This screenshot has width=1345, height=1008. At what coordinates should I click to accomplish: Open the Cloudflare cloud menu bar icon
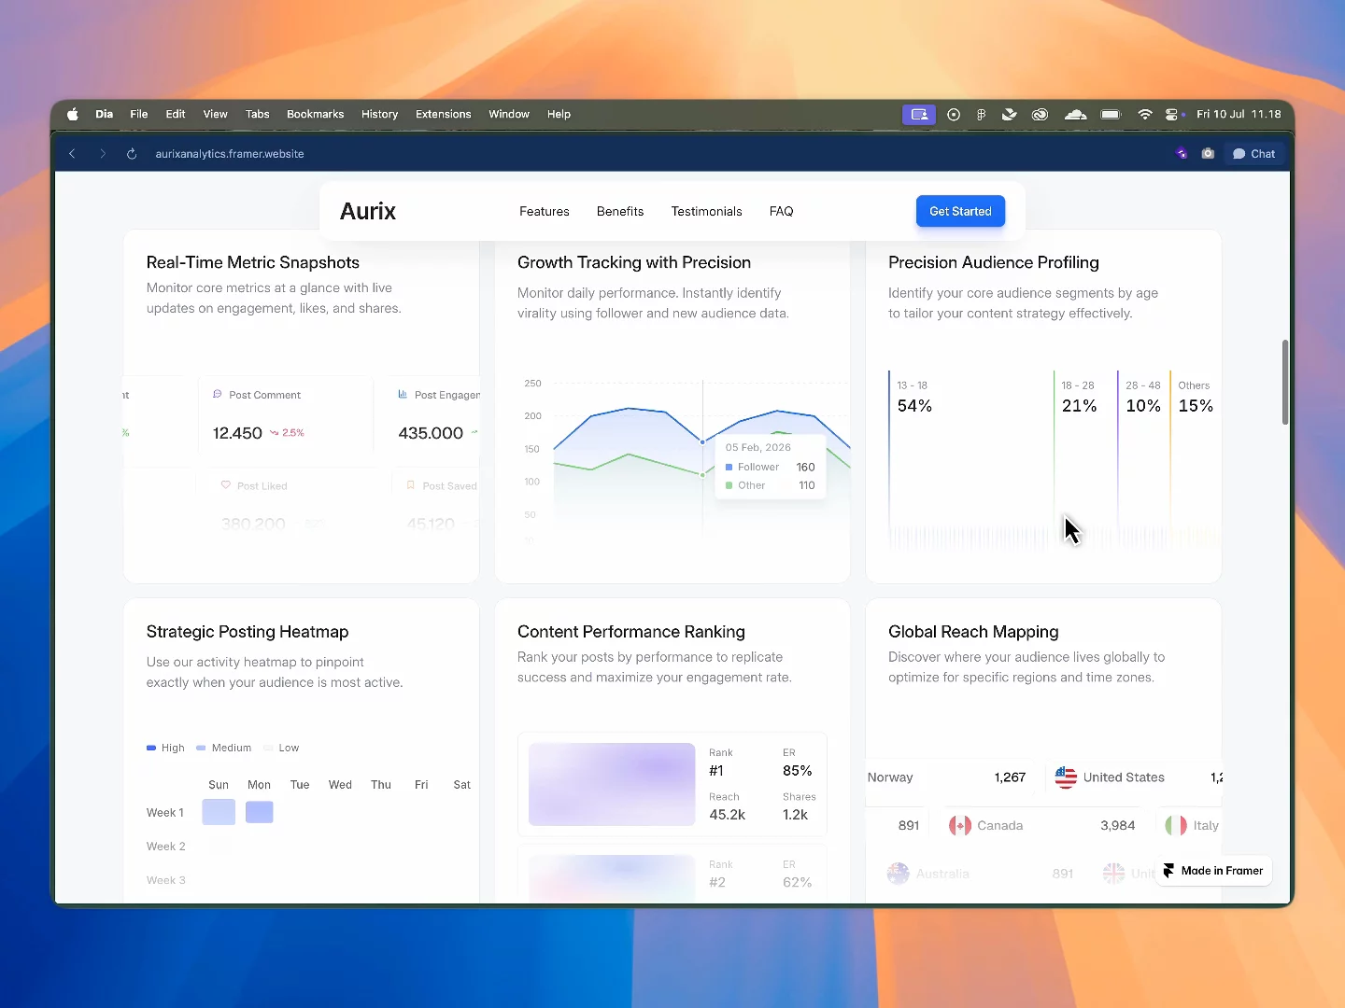[1076, 115]
